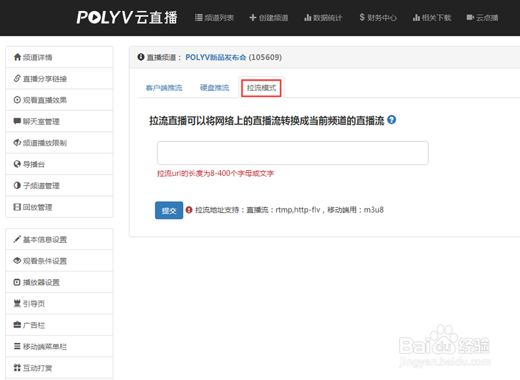Click the blue question mark help icon
Screen dimensions: 520x380
pyautogui.click(x=392, y=120)
